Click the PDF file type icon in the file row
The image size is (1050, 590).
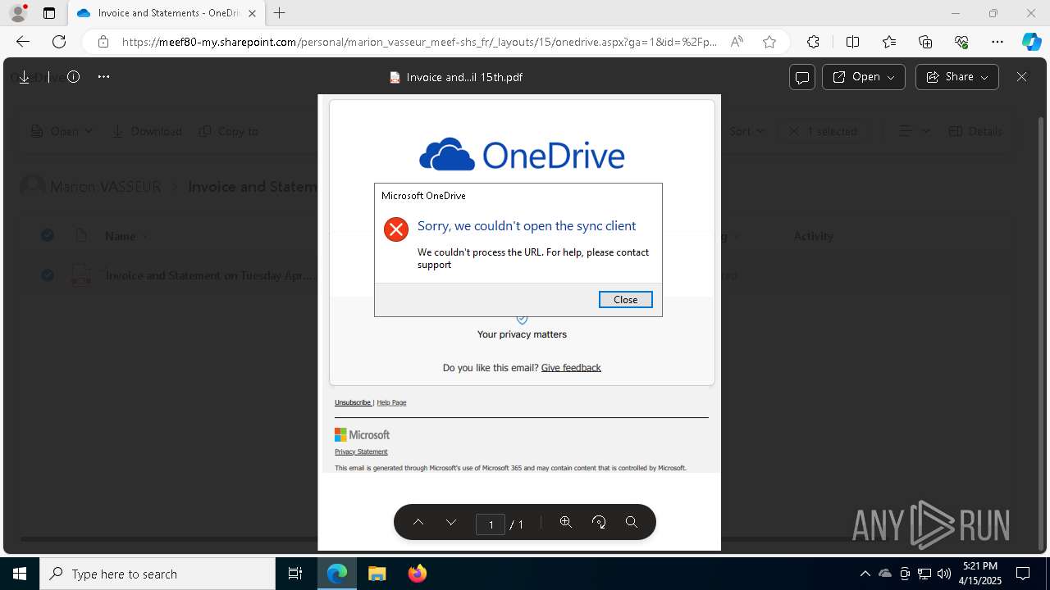81,275
